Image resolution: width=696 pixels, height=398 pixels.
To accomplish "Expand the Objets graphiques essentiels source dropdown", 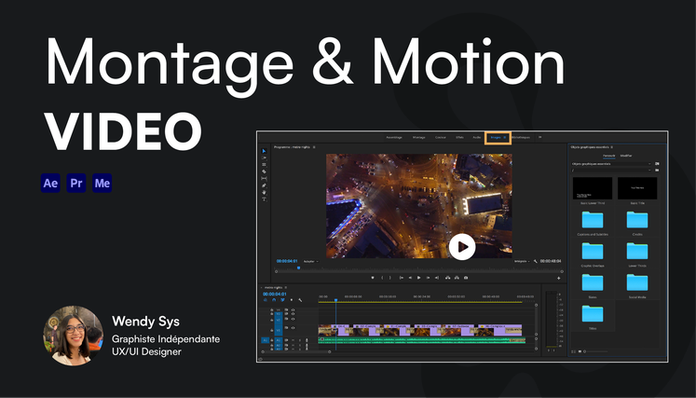I will [x=610, y=164].
